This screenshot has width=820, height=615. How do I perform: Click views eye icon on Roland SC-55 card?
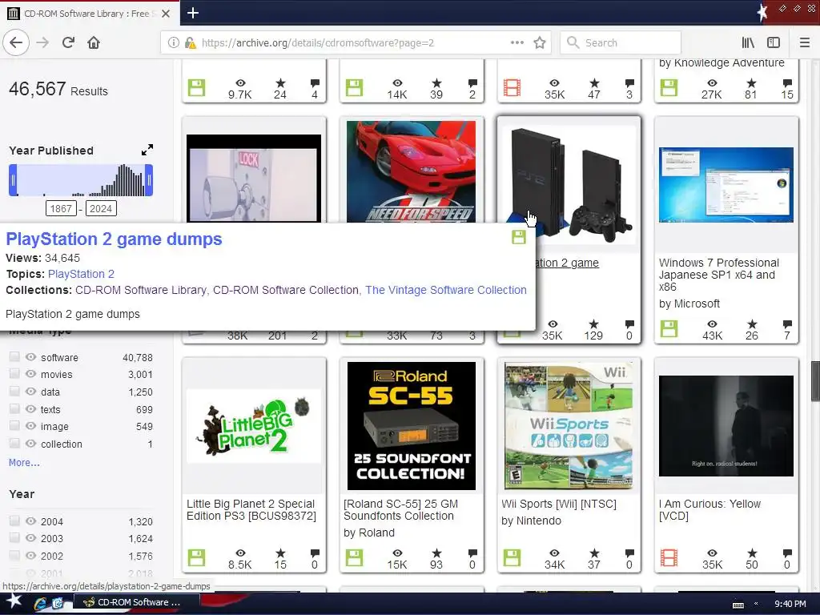pyautogui.click(x=397, y=553)
